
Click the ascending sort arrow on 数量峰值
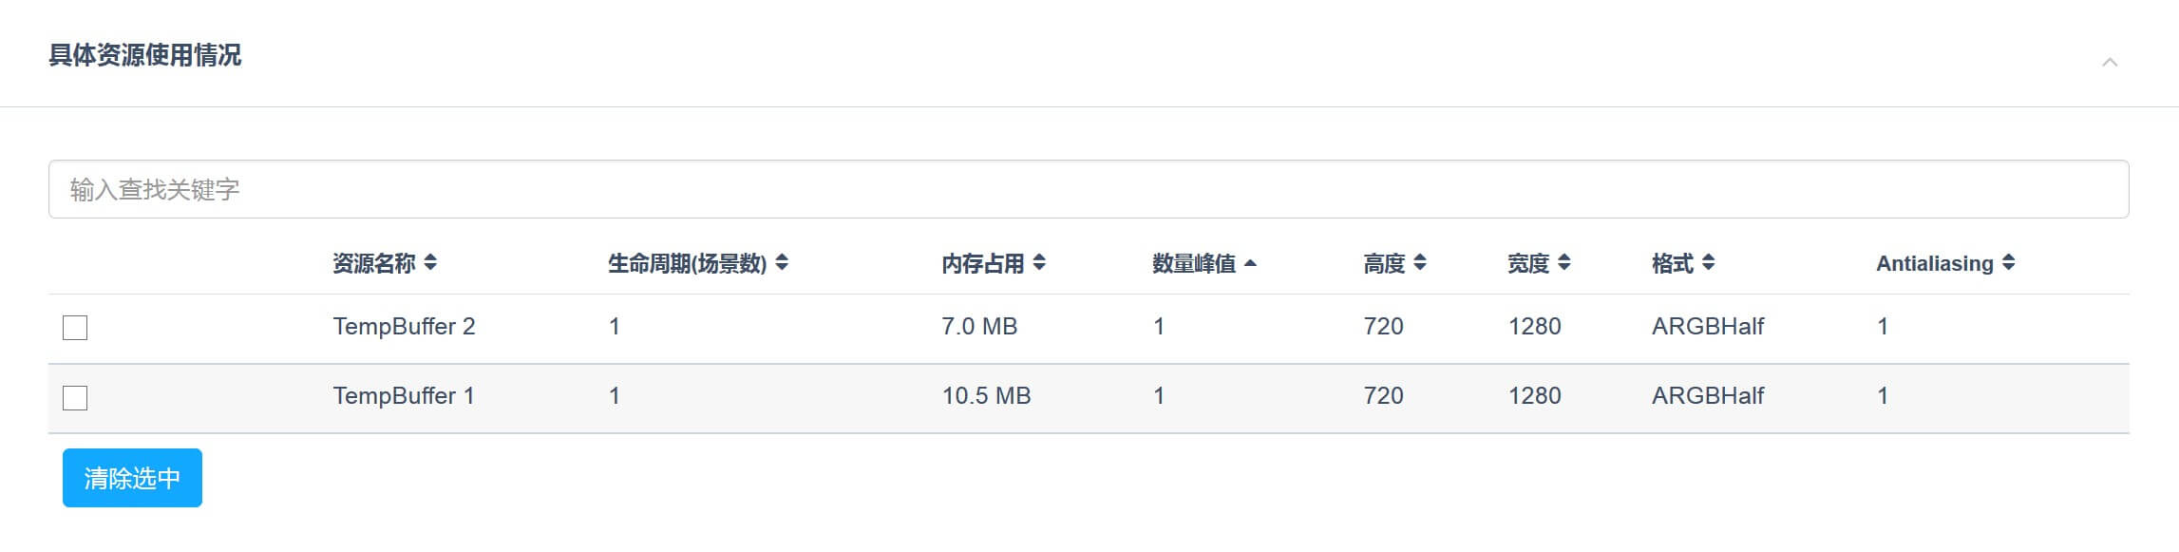[x=1251, y=264]
